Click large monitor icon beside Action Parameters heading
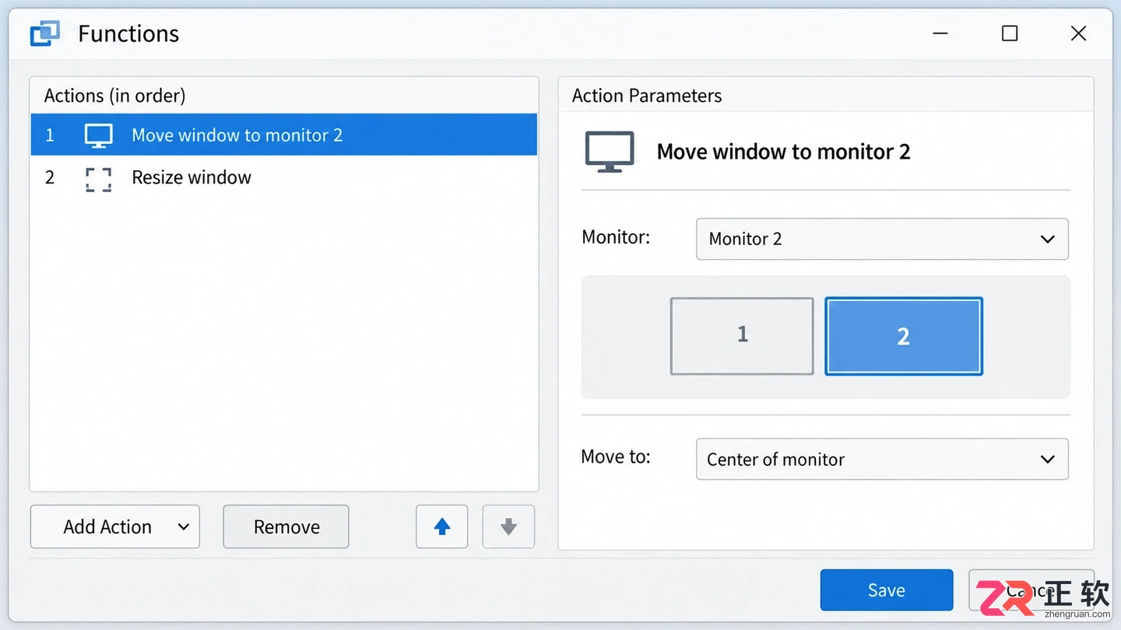1121x630 pixels. 610,152
